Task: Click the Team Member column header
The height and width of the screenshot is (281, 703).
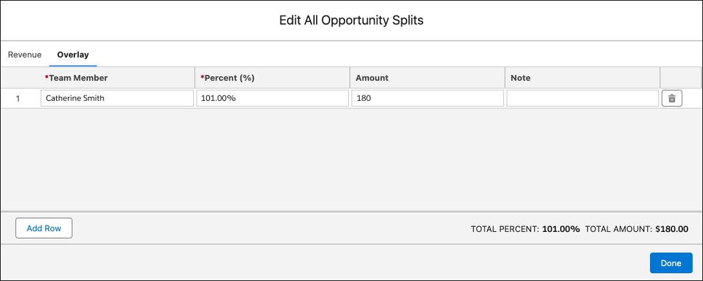Action: (x=76, y=78)
